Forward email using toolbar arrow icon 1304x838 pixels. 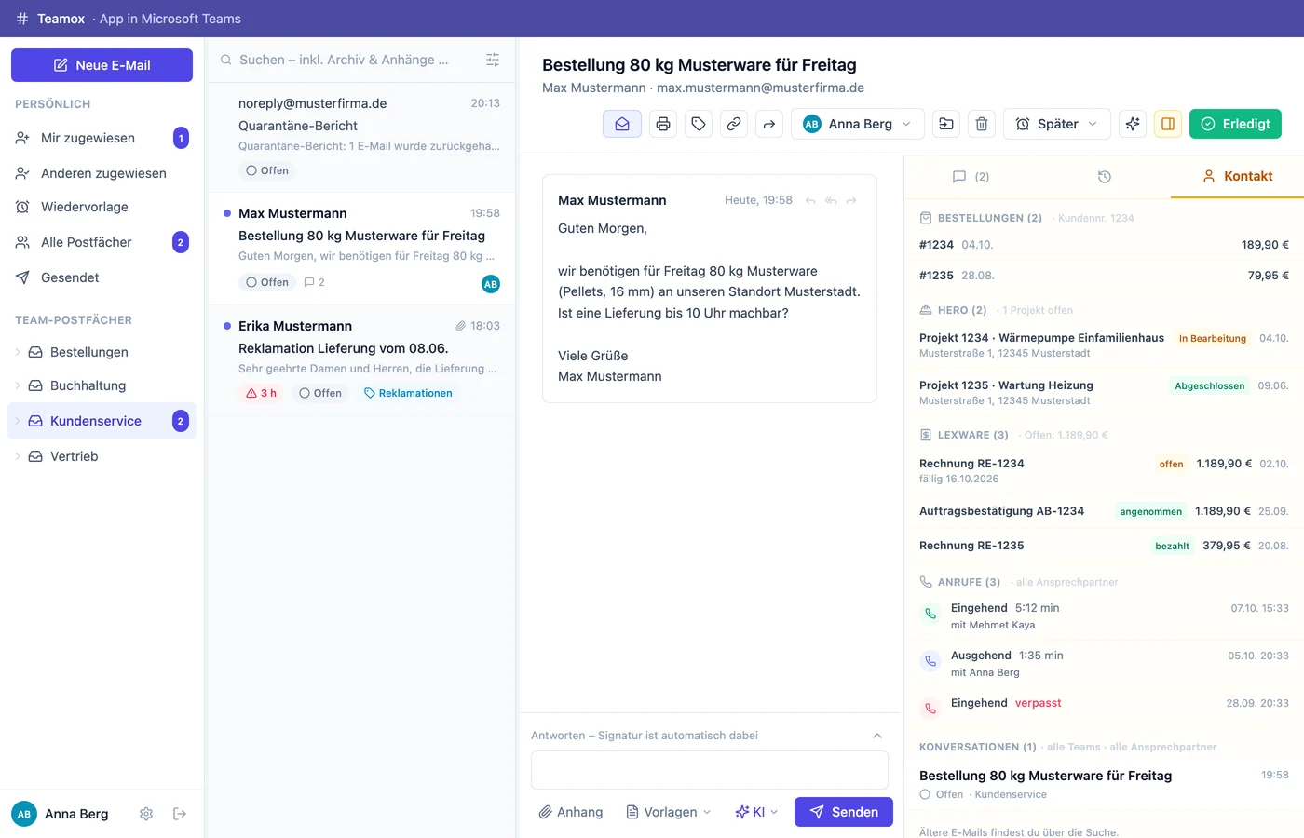click(769, 124)
